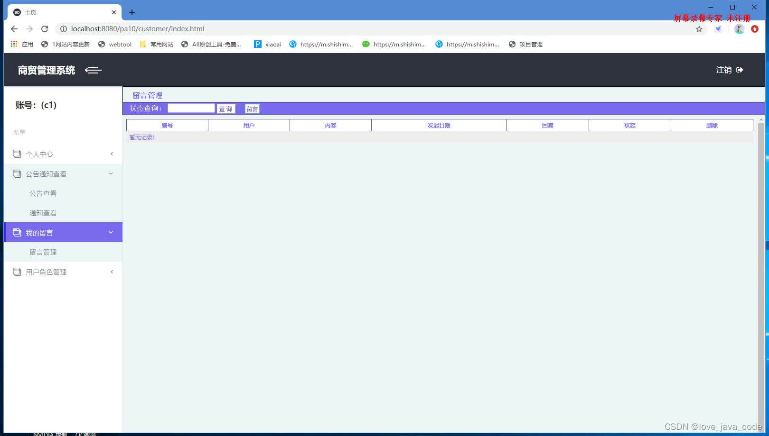Select the 个人中心 menu item

(x=63, y=154)
